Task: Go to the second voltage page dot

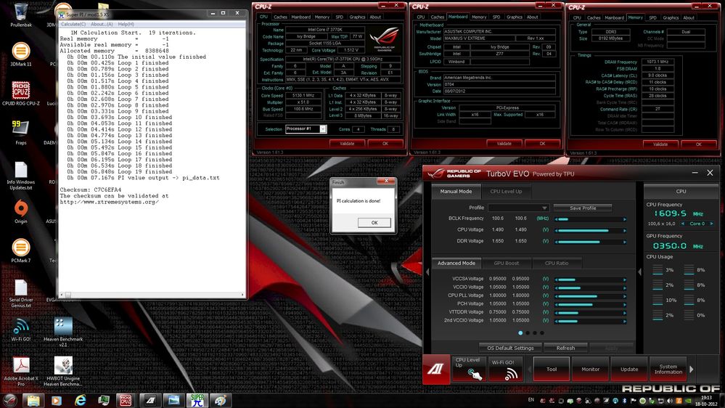Action: point(528,333)
